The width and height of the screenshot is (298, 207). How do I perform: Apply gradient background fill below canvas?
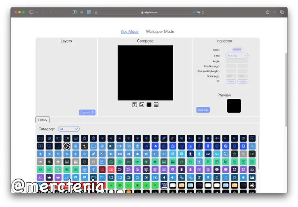pos(156,105)
